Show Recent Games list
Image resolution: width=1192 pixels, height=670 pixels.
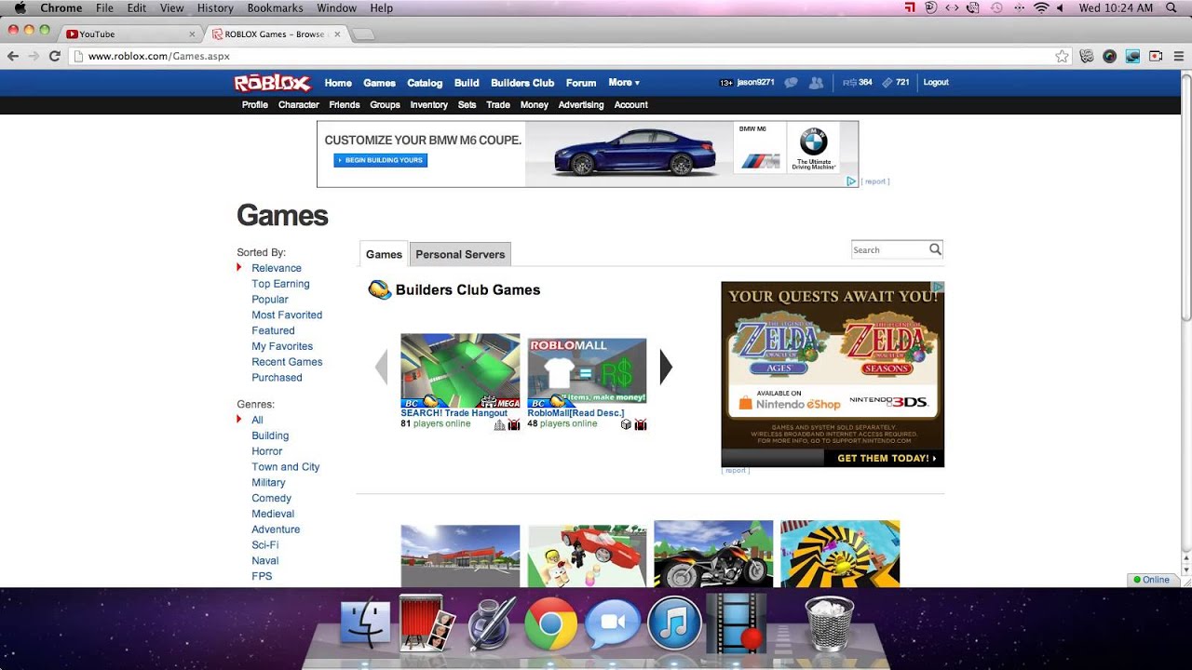[x=287, y=362]
